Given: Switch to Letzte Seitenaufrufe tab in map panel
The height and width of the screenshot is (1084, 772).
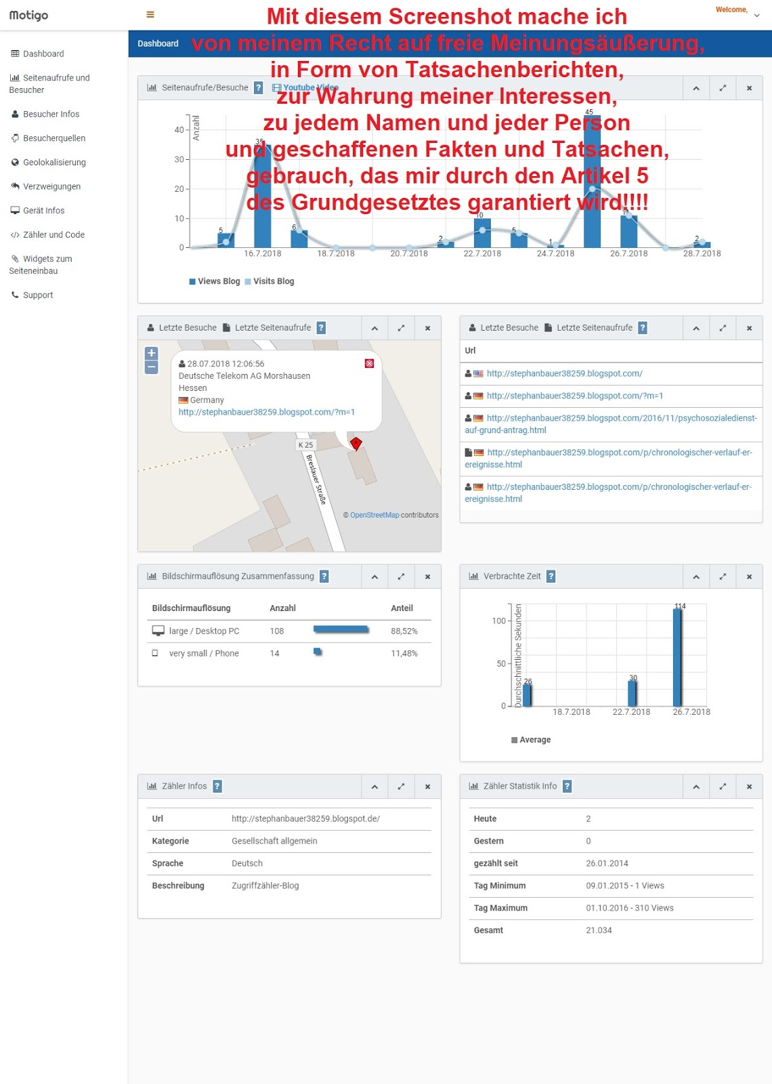Looking at the screenshot, I should [267, 328].
